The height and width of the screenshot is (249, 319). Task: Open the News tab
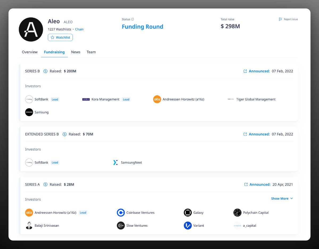coord(76,52)
